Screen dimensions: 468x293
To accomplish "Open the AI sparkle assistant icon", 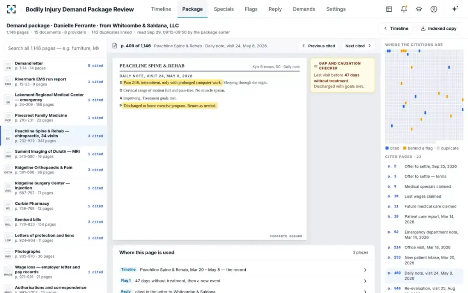I will pyautogui.click(x=455, y=9).
